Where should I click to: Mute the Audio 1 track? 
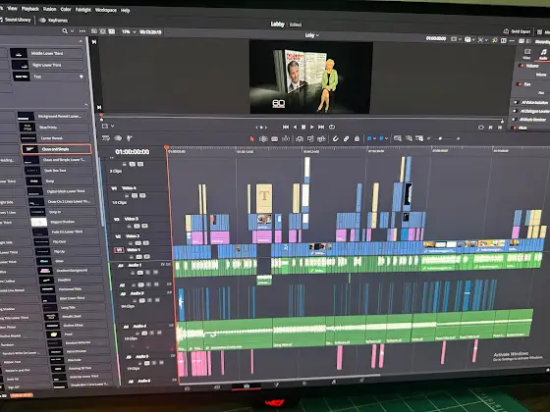click(155, 273)
